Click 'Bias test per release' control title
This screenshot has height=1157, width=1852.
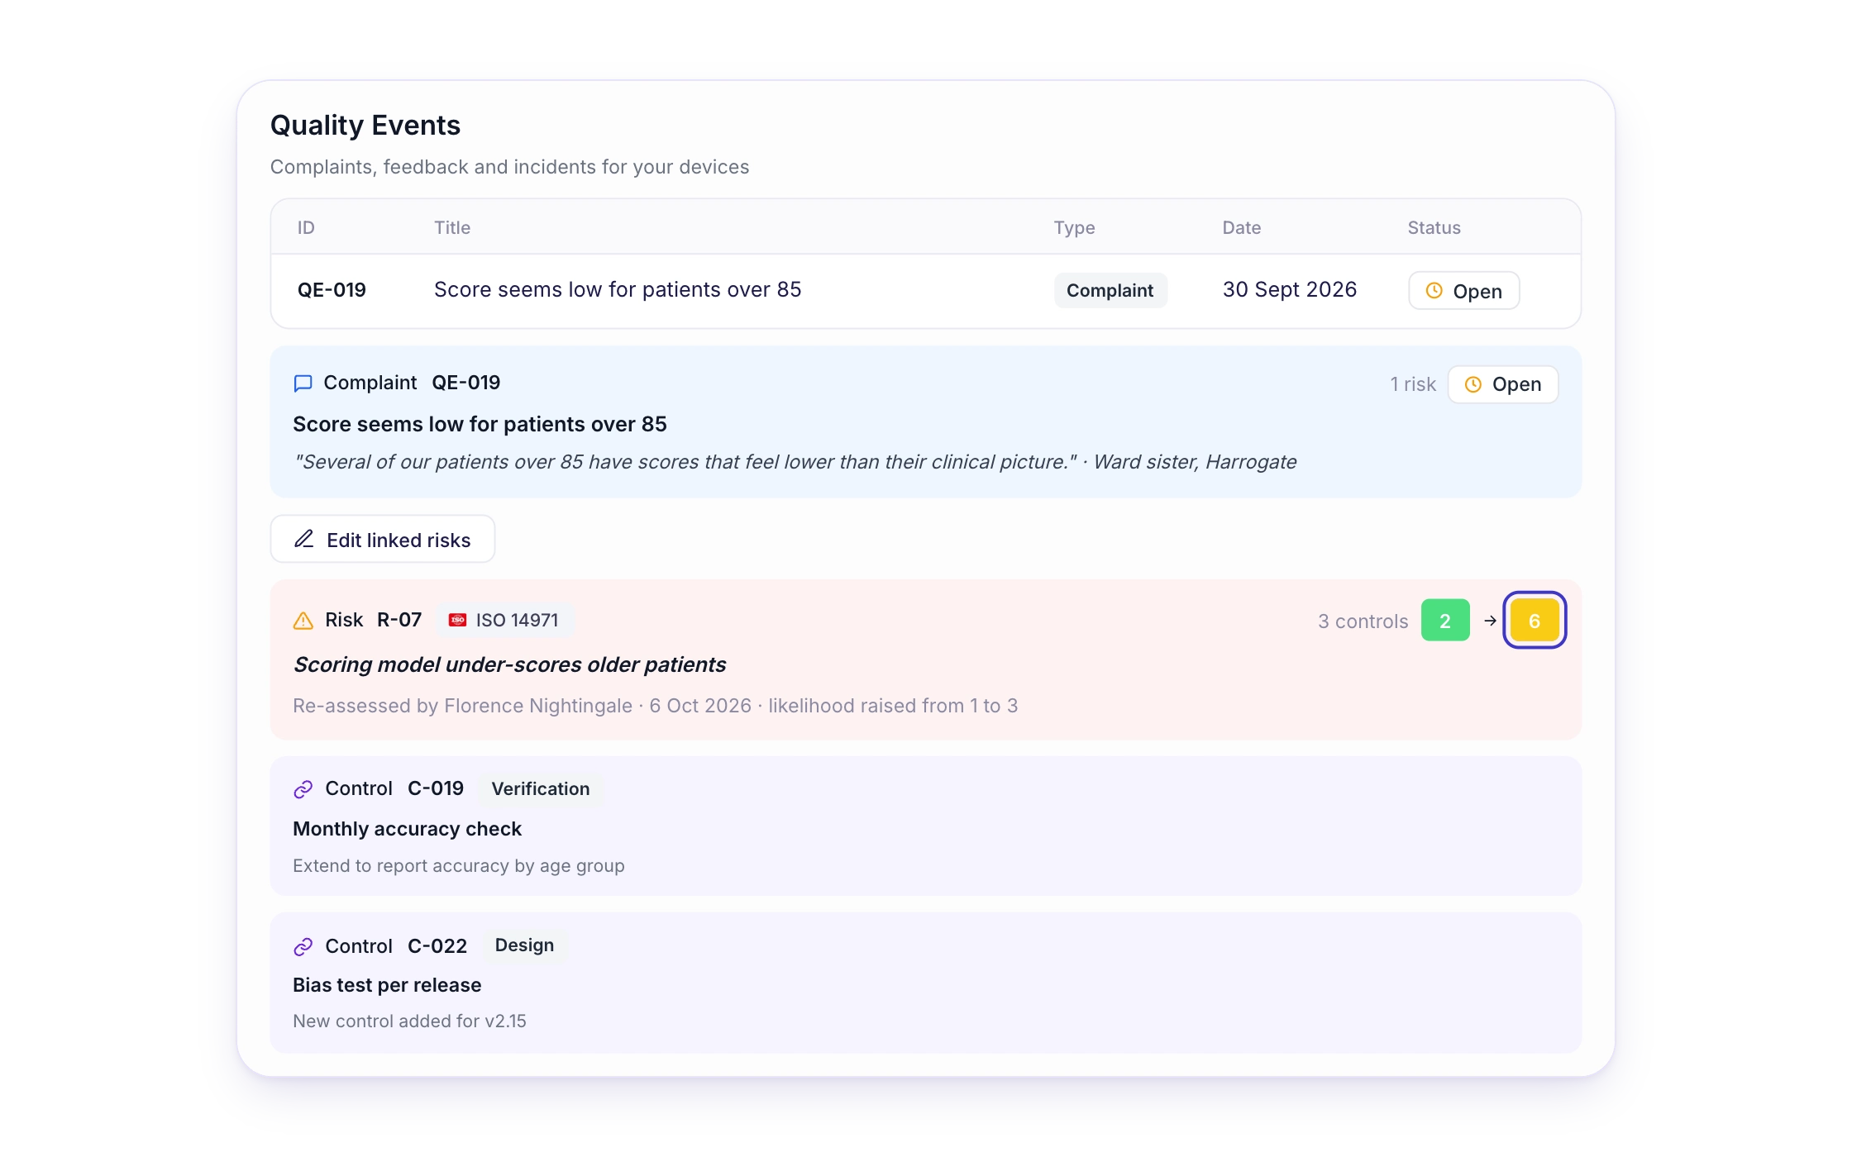coord(387,985)
